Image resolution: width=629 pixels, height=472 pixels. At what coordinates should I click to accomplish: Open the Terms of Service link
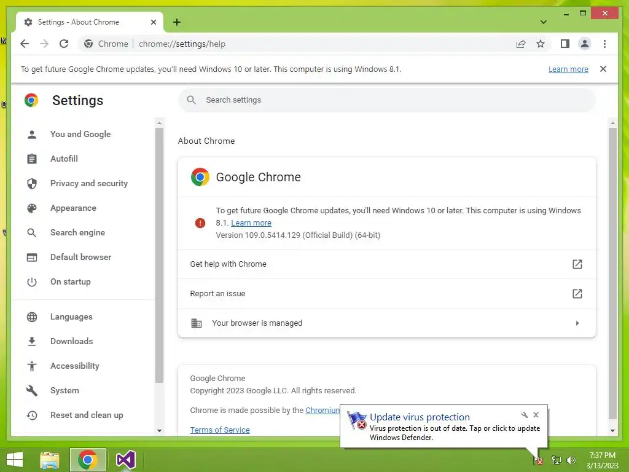click(x=220, y=430)
